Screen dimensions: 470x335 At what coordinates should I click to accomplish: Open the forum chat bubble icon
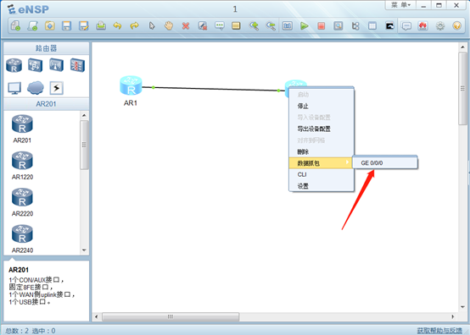(406, 26)
